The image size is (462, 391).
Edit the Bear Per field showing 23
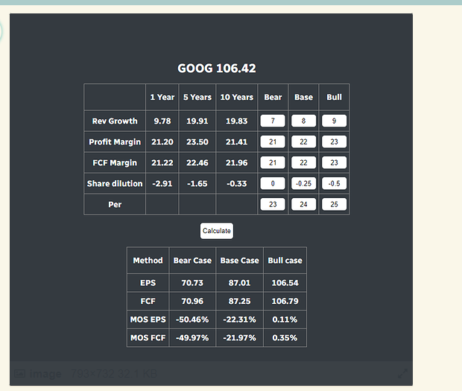273,204
